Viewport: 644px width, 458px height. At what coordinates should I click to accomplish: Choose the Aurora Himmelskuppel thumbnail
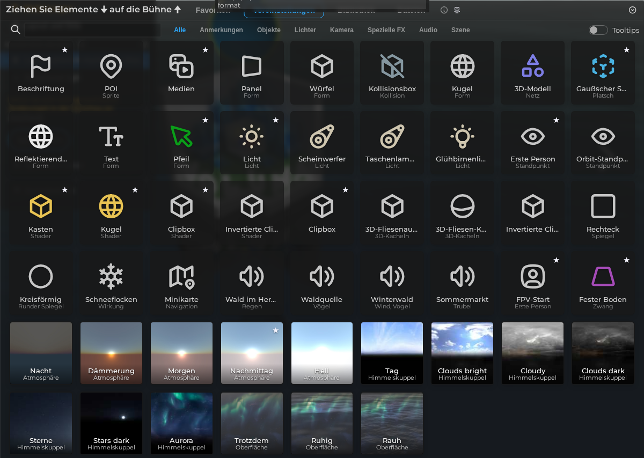[x=181, y=423]
